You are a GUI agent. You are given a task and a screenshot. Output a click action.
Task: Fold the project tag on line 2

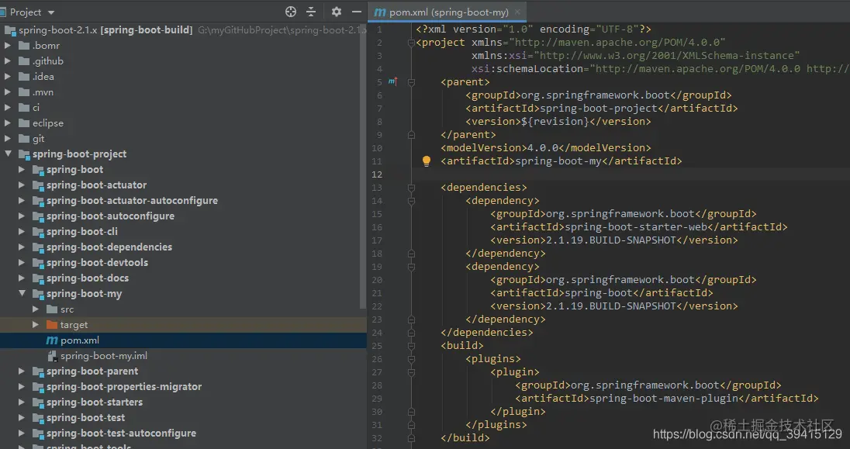click(411, 43)
